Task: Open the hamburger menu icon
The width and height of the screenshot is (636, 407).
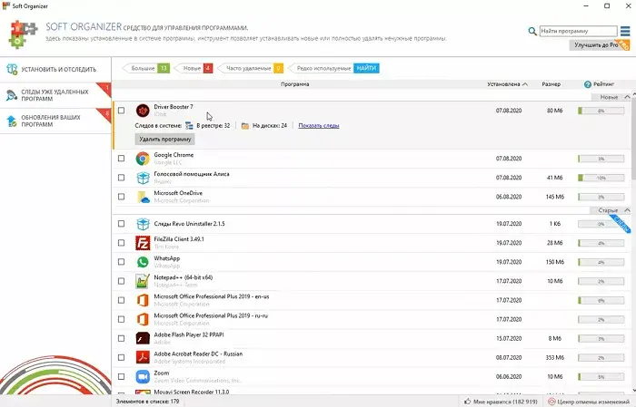Action: tap(625, 32)
